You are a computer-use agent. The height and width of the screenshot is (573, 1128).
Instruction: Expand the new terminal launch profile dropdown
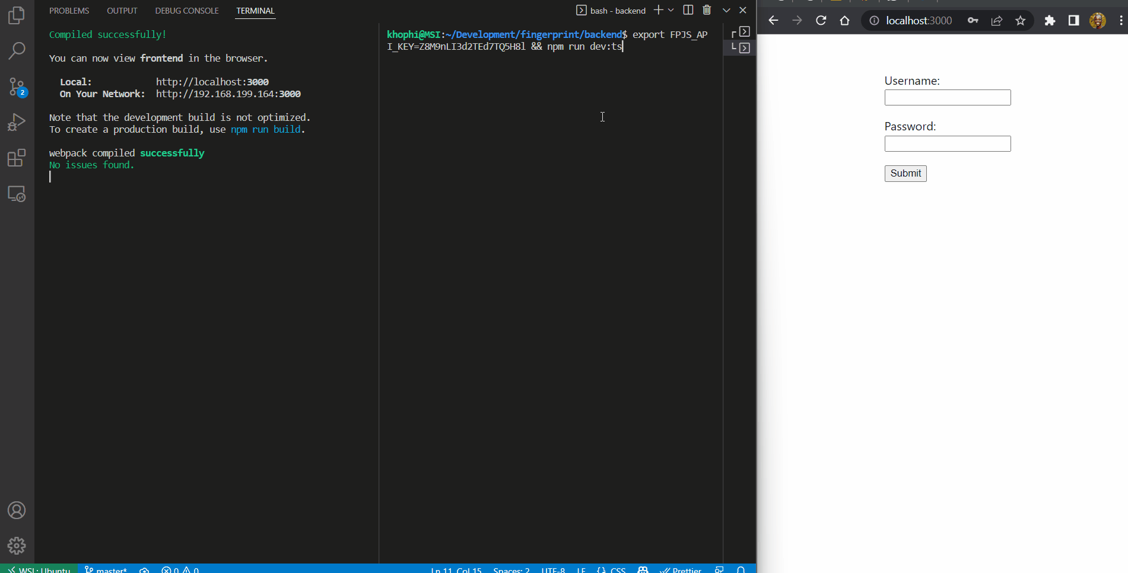tap(671, 10)
